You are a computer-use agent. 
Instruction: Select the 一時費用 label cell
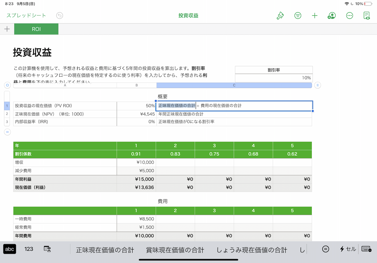[x=65, y=219]
